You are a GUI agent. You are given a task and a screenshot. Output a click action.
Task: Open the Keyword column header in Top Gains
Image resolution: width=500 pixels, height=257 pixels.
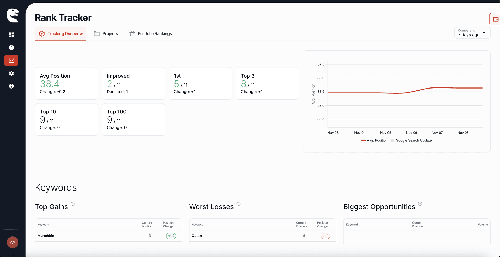pos(43,224)
